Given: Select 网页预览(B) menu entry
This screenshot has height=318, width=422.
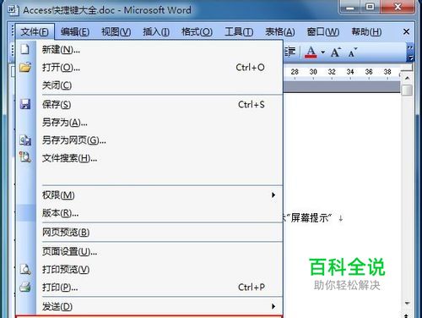Looking at the screenshot, I should tap(149, 232).
